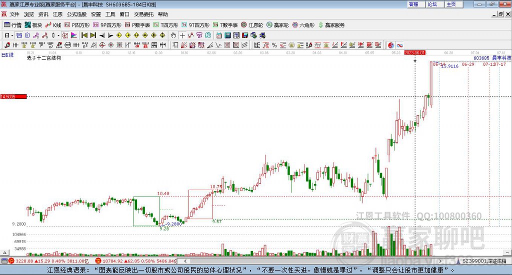Open the P四方形 tool
Viewport: 512px width, 275px height.
click(77, 25)
